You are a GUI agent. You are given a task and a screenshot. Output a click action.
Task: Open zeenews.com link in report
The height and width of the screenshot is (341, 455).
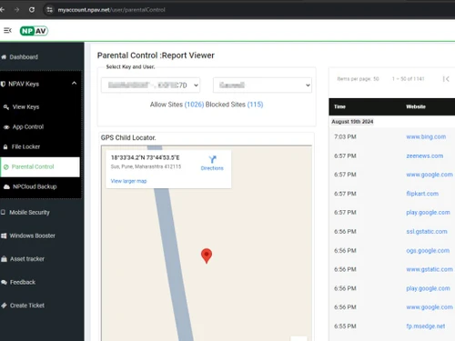point(425,156)
